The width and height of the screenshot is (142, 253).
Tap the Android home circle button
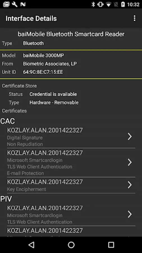[71, 245]
